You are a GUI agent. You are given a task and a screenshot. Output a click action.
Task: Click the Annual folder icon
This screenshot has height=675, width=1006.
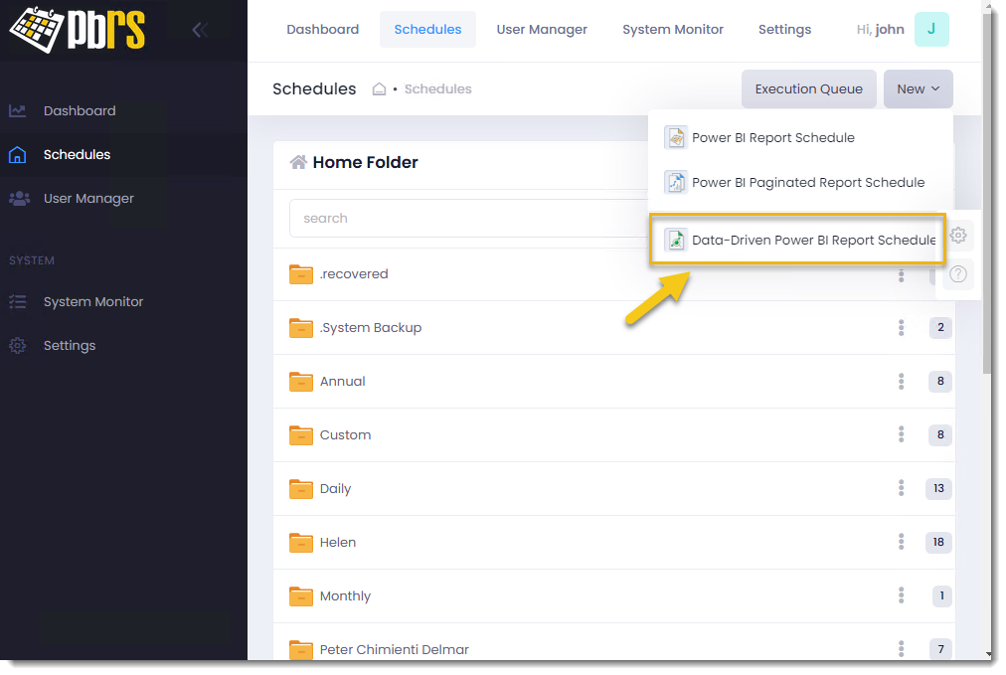[x=301, y=382]
